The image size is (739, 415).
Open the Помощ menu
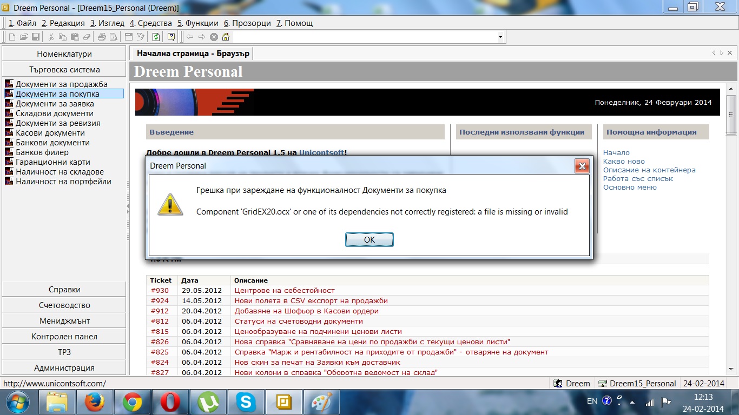295,23
